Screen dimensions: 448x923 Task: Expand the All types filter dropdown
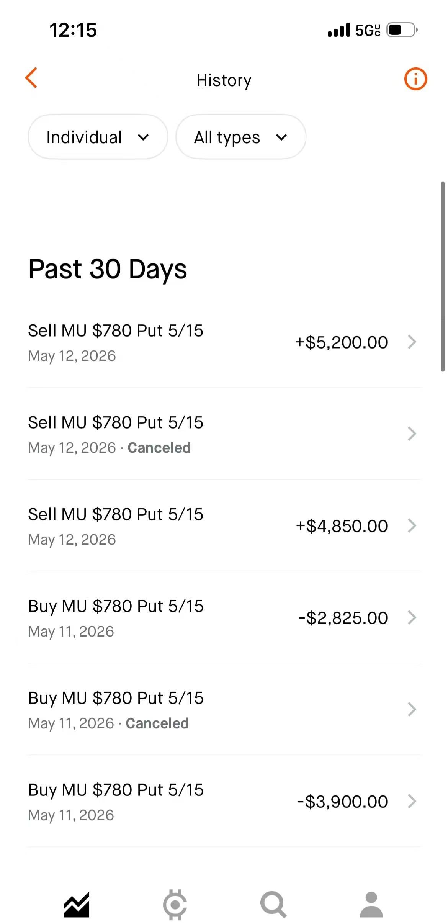[x=241, y=137]
